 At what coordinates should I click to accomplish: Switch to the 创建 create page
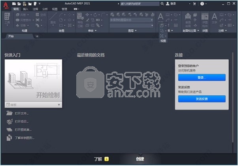(140, 159)
